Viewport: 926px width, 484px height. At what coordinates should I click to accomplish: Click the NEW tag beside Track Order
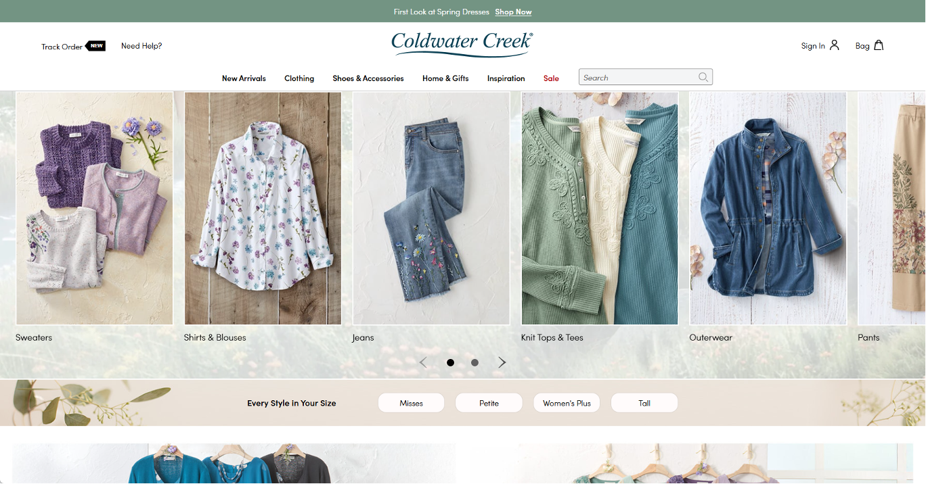pyautogui.click(x=95, y=46)
